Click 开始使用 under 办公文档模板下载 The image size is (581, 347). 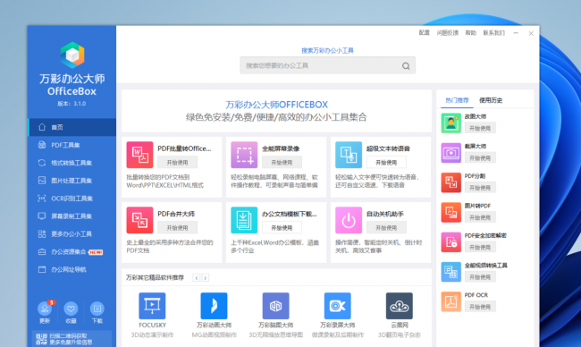tap(282, 228)
